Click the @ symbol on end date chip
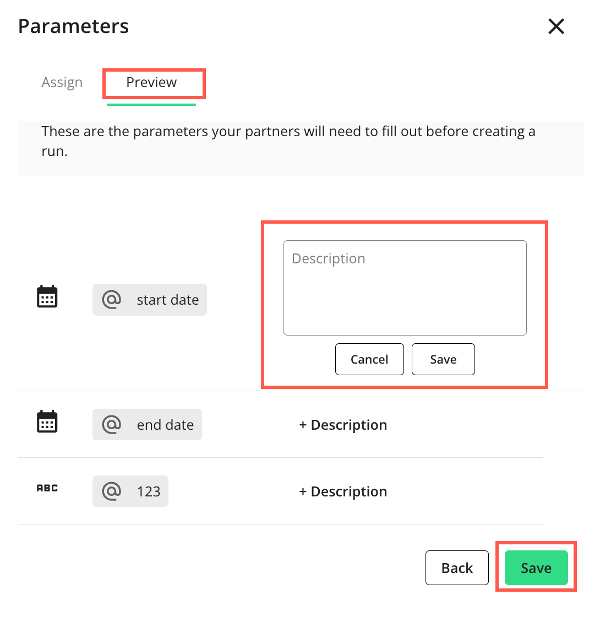This screenshot has width=600, height=638. [x=112, y=425]
